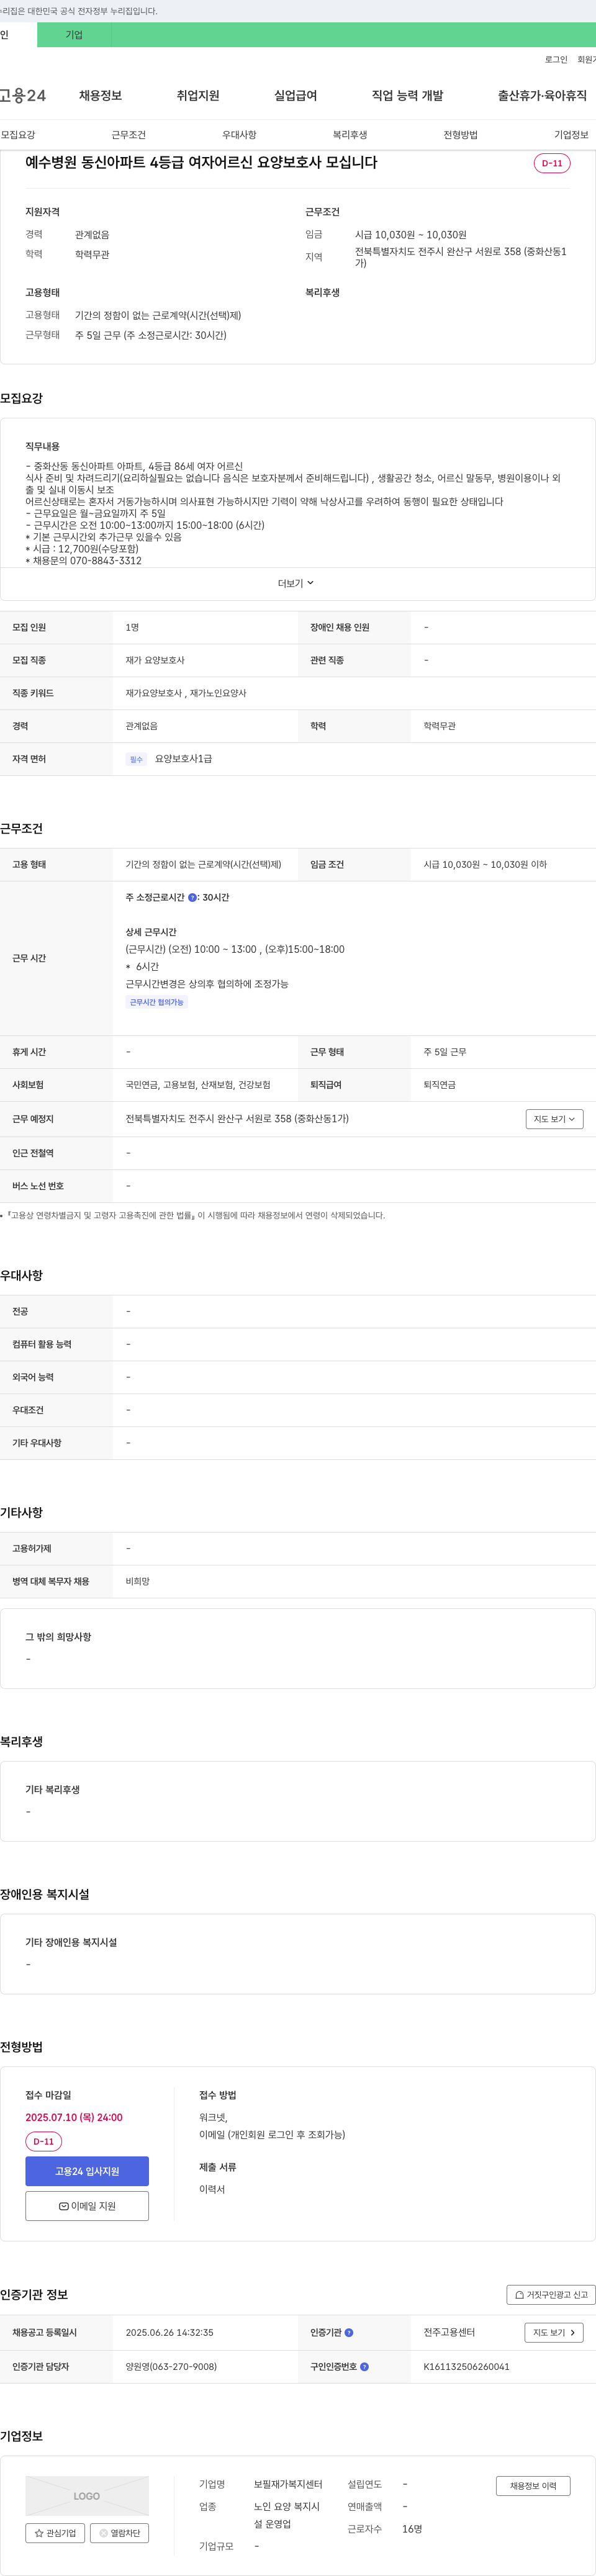Open 지도 보기 for 근무 예정지
The height and width of the screenshot is (2576, 596).
click(x=554, y=1120)
